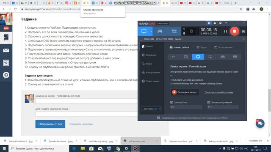The width and height of the screenshot is (271, 152).
Task: Open the chart icon in left sidebar
Action: point(6,38)
